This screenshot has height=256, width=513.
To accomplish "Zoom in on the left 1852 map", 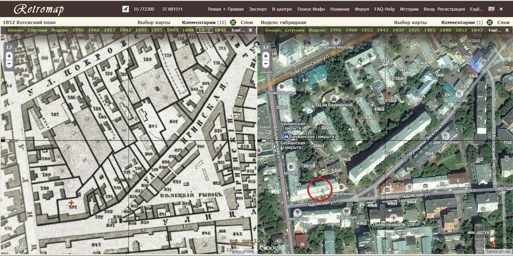I will (9, 56).
